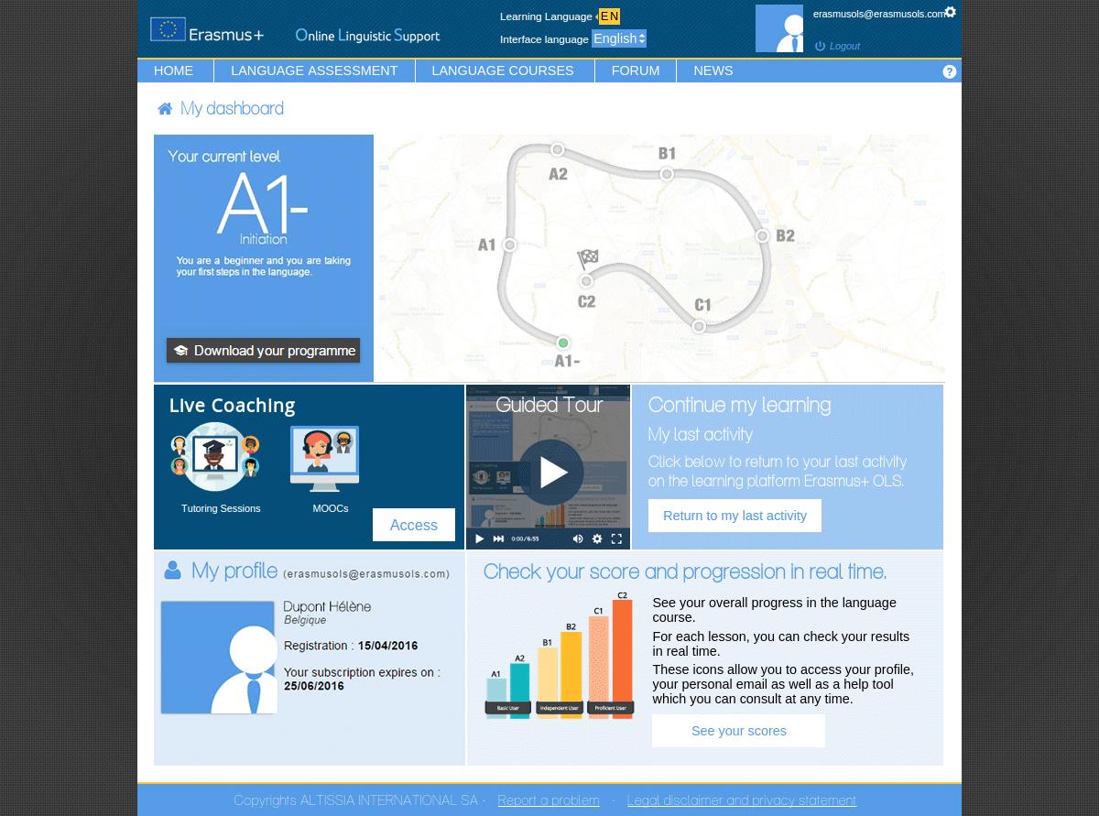This screenshot has width=1099, height=816.
Task: Click the Access button in Live Coaching
Action: pos(414,525)
